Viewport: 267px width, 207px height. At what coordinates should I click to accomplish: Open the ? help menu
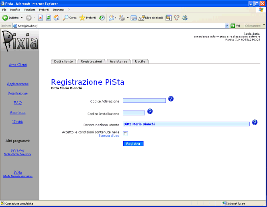coord(69,10)
